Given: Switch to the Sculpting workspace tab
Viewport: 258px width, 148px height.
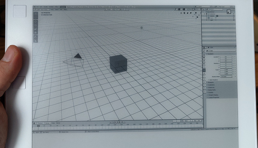Looking at the screenshot, I should pos(76,7).
